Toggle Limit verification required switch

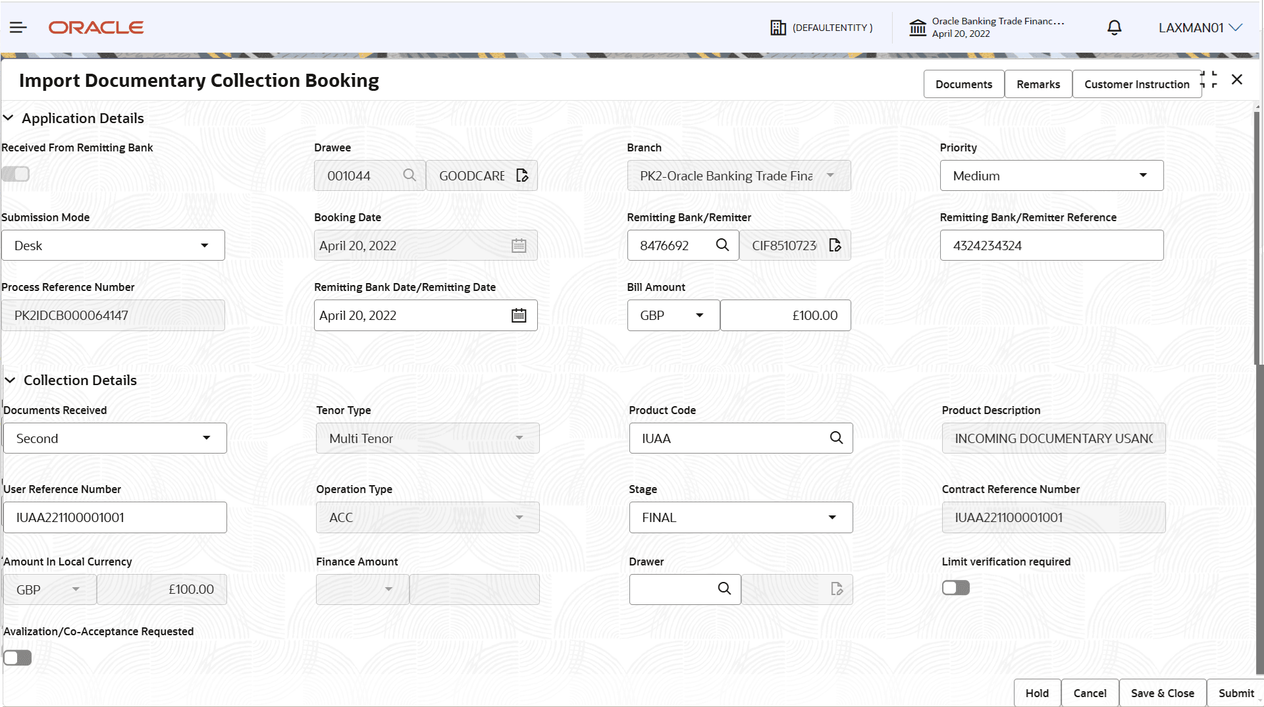tap(956, 588)
